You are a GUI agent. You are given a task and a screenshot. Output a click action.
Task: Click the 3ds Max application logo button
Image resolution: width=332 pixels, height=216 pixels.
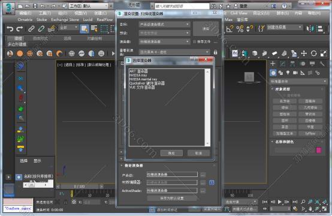[8, 9]
